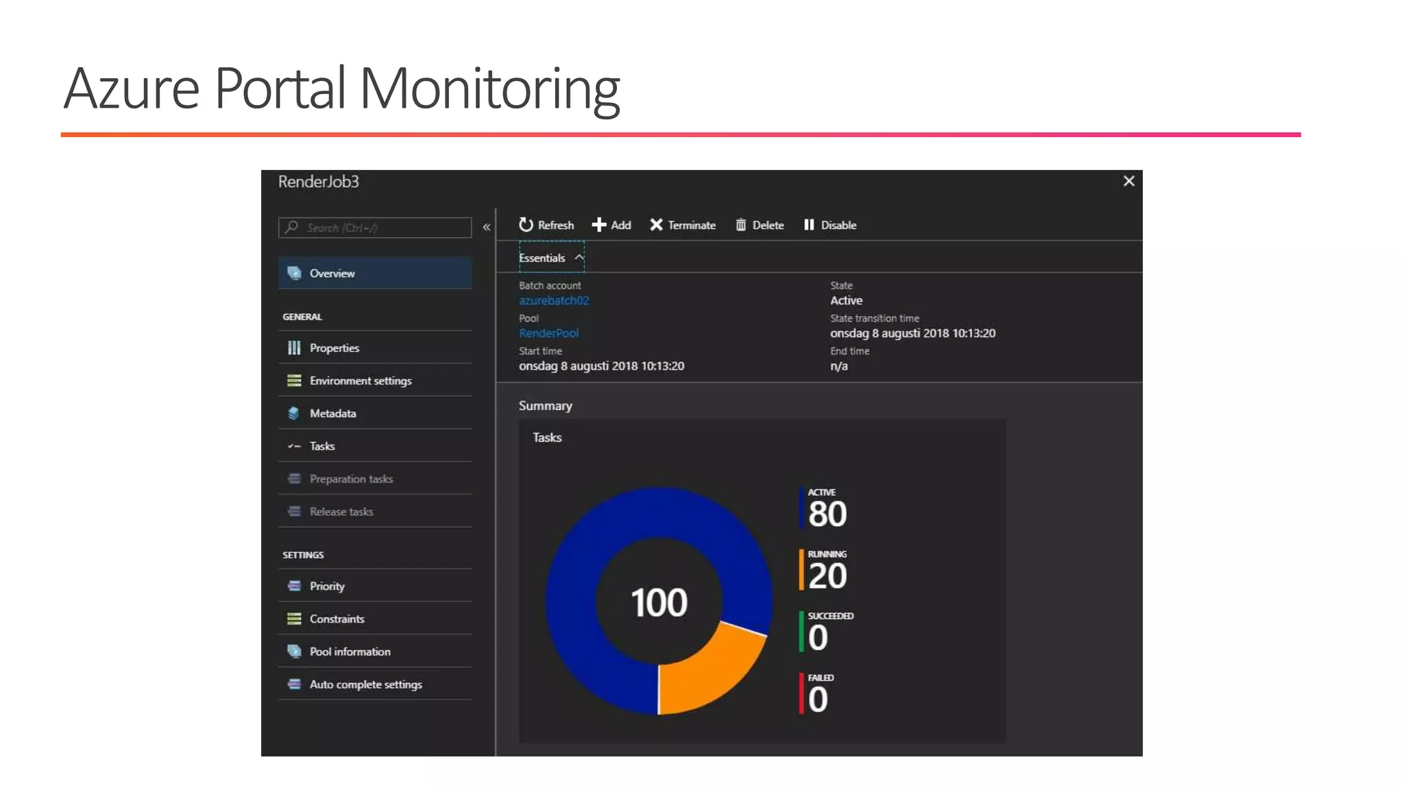This screenshot has height=790, width=1404.
Task: Open Priority settings
Action: pyautogui.click(x=326, y=586)
